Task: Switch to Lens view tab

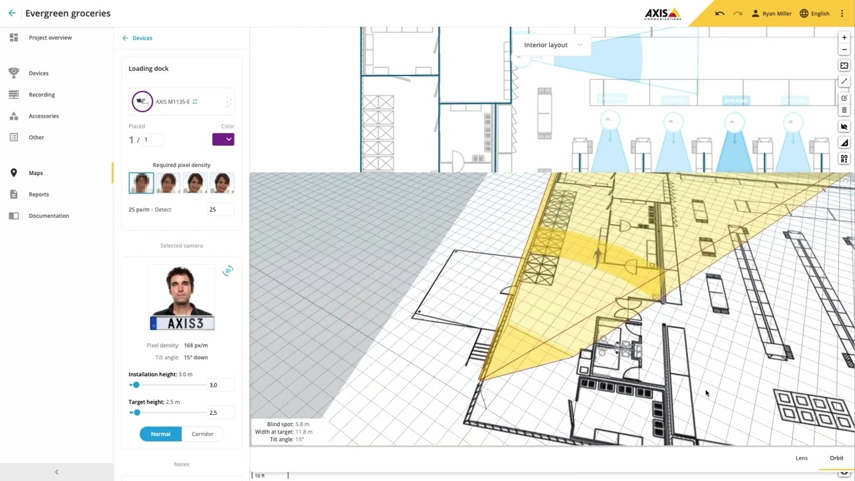Action: coord(802,458)
